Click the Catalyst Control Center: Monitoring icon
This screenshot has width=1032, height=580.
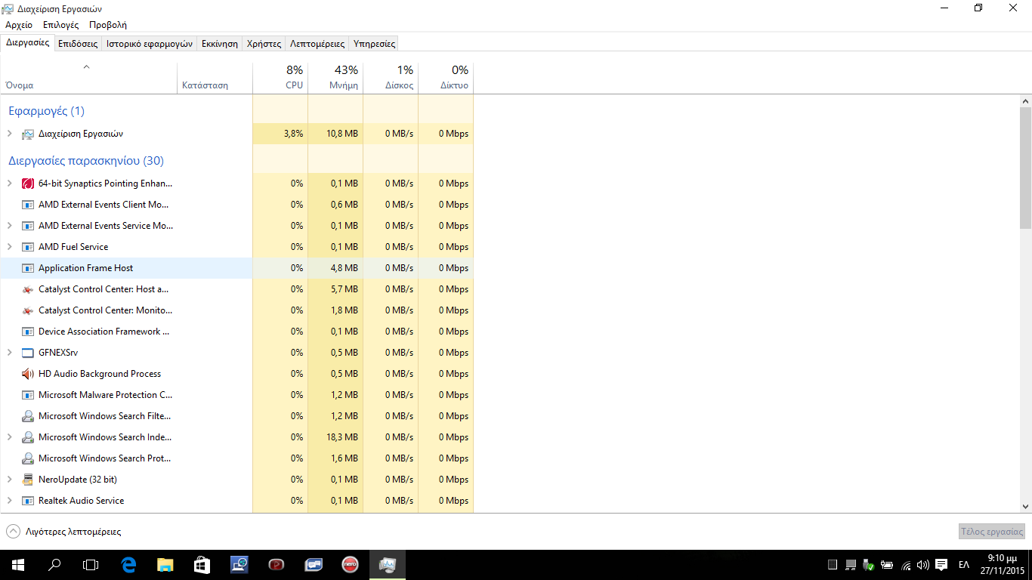(x=28, y=310)
